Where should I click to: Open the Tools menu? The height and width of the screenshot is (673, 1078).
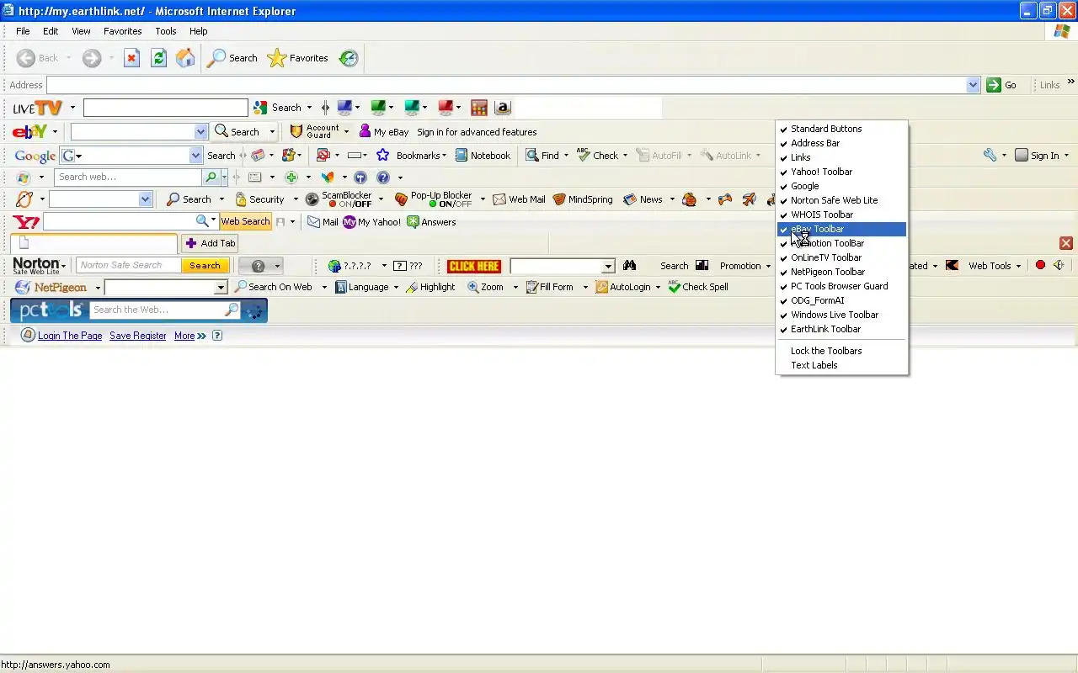pyautogui.click(x=166, y=31)
